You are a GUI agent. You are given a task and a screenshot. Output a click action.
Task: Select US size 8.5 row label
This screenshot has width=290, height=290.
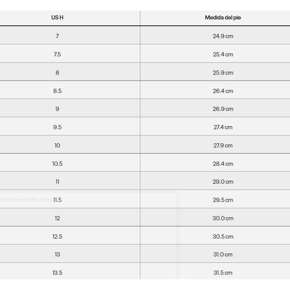pos(57,91)
